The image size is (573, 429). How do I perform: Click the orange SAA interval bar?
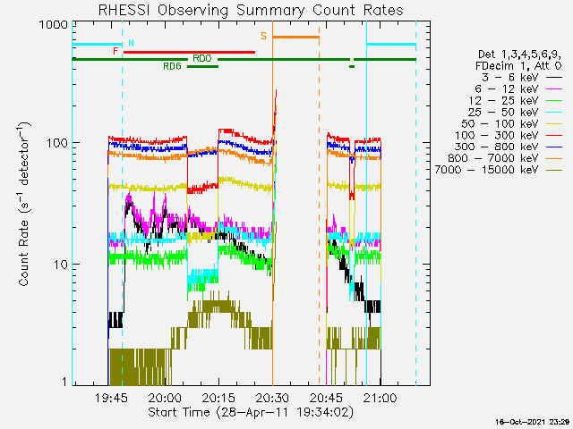tap(296, 37)
